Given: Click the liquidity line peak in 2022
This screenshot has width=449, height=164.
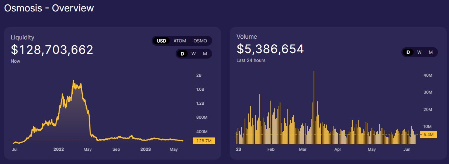Looking at the screenshot, I should tap(73, 81).
